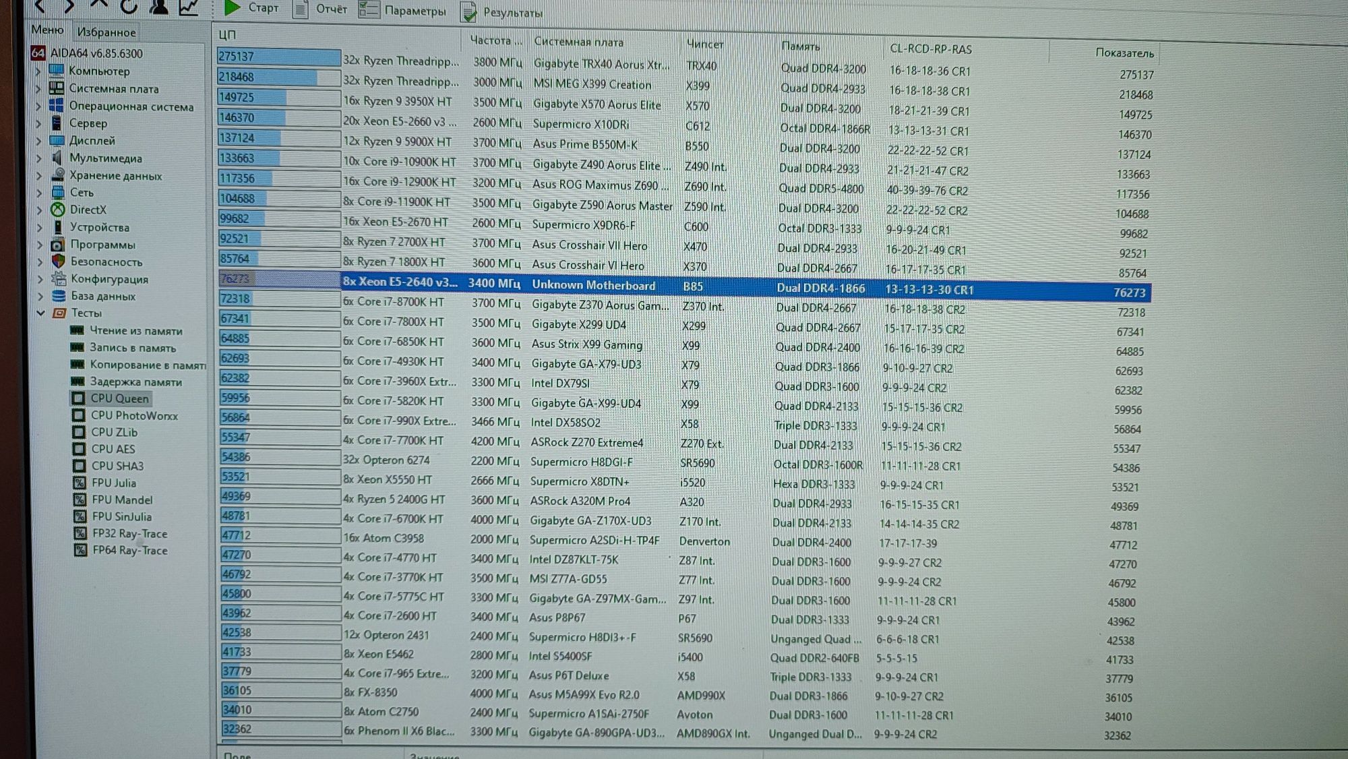Select the 10x Core i9-10900K HT row

[x=684, y=166]
